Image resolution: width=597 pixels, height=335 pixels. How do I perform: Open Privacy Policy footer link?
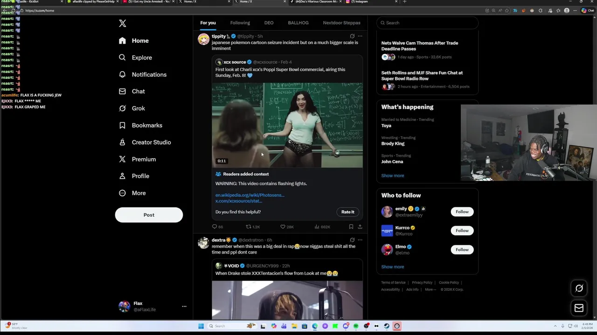click(422, 282)
